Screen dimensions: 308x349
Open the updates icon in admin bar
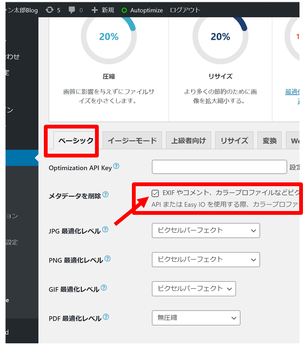(50, 10)
